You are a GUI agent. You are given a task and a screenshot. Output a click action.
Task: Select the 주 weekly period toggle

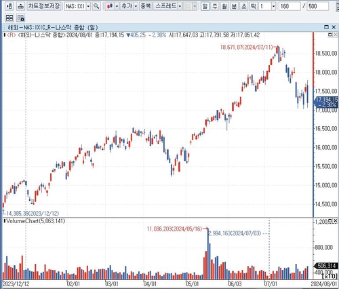click(215, 6)
